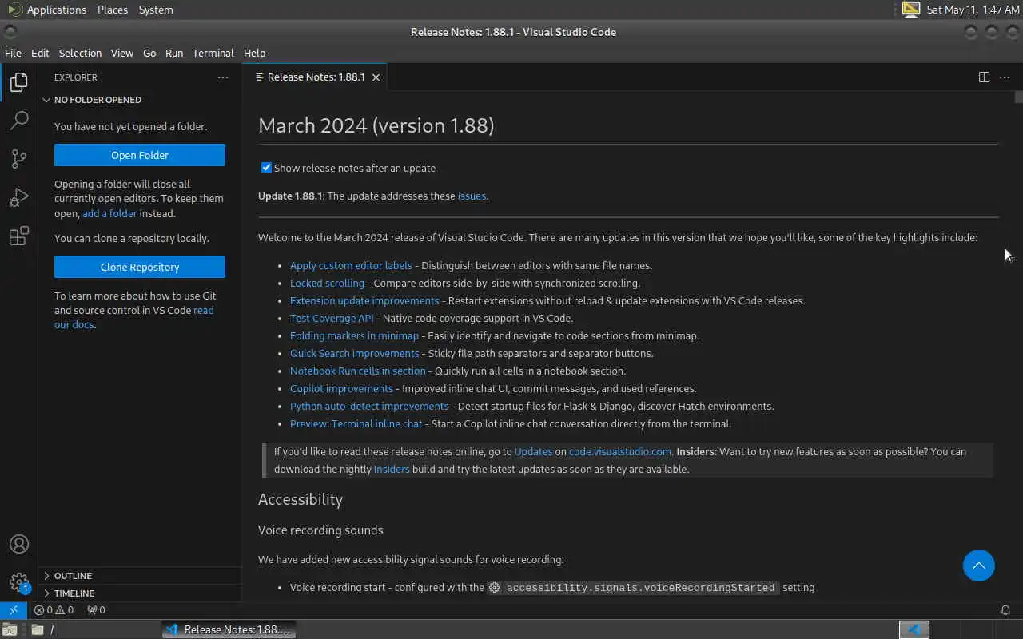Image resolution: width=1023 pixels, height=639 pixels.
Task: Expand the Timeline section
Action: tap(140, 593)
